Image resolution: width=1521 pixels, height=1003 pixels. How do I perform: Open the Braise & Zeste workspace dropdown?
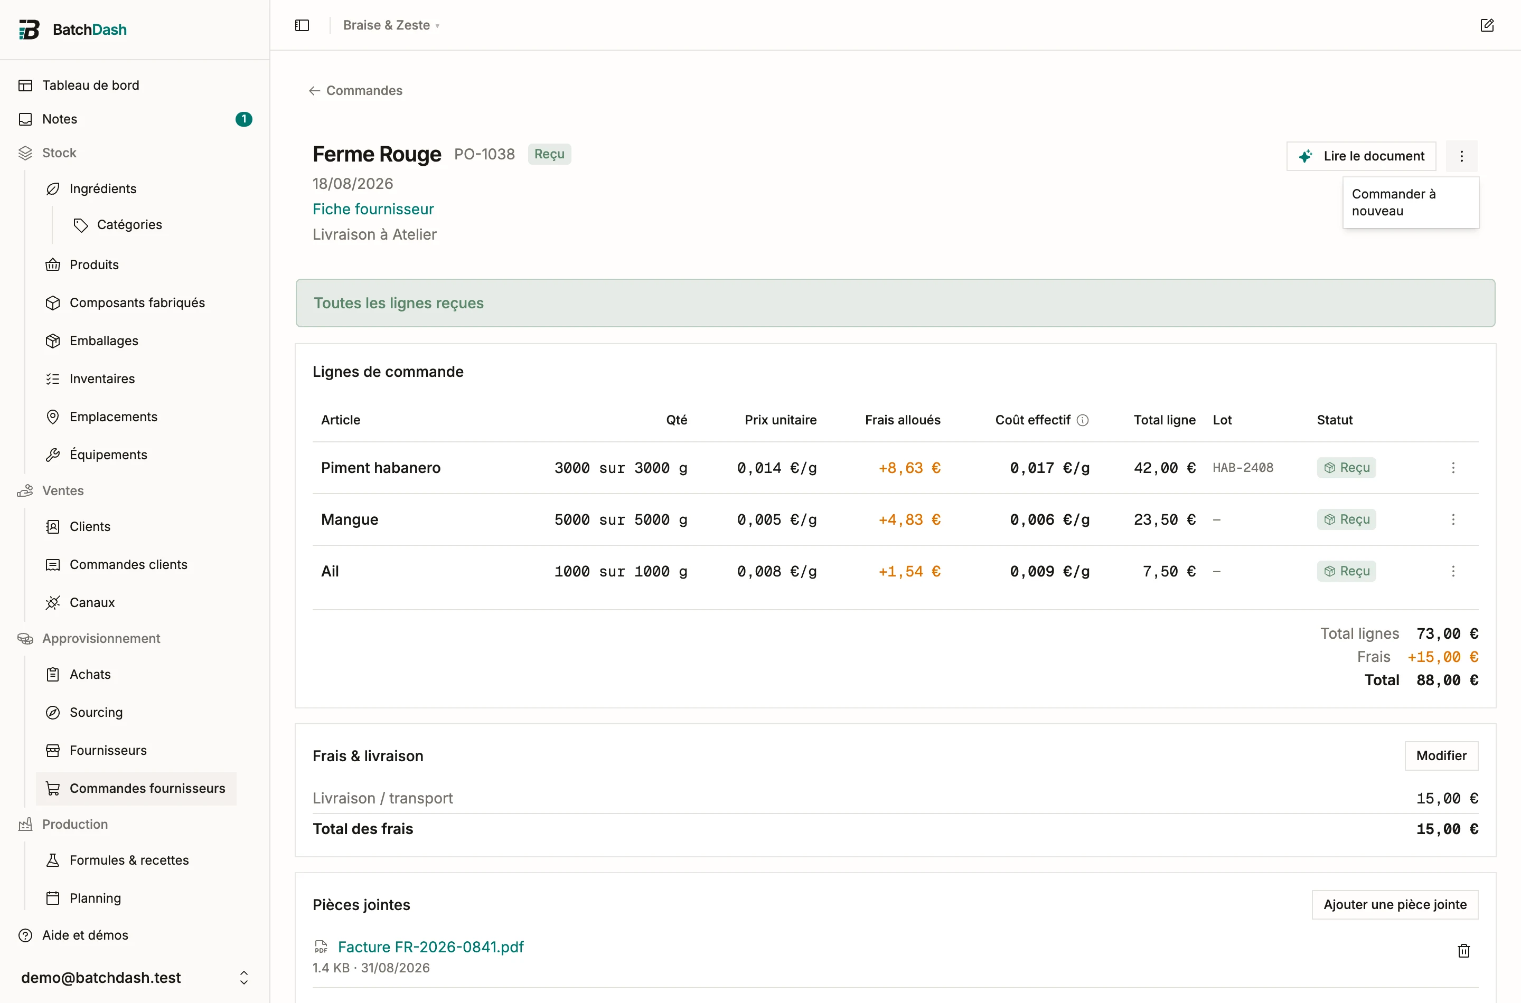click(391, 25)
